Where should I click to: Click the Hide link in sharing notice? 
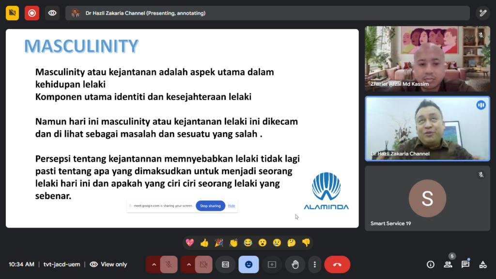(232, 206)
